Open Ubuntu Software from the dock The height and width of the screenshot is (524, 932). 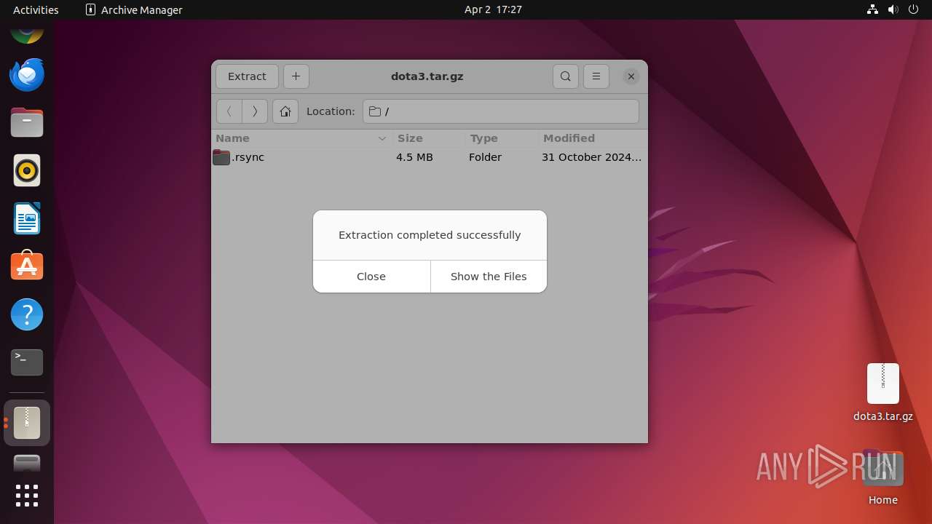(x=27, y=266)
